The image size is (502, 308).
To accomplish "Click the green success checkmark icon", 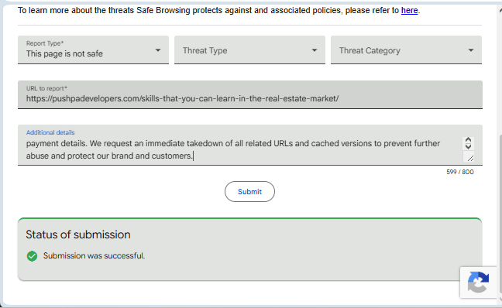I will [x=32, y=256].
